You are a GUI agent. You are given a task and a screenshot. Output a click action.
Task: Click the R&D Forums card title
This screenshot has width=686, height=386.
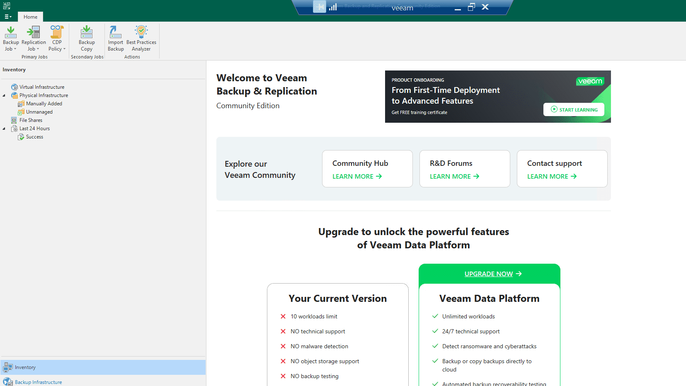(x=451, y=163)
